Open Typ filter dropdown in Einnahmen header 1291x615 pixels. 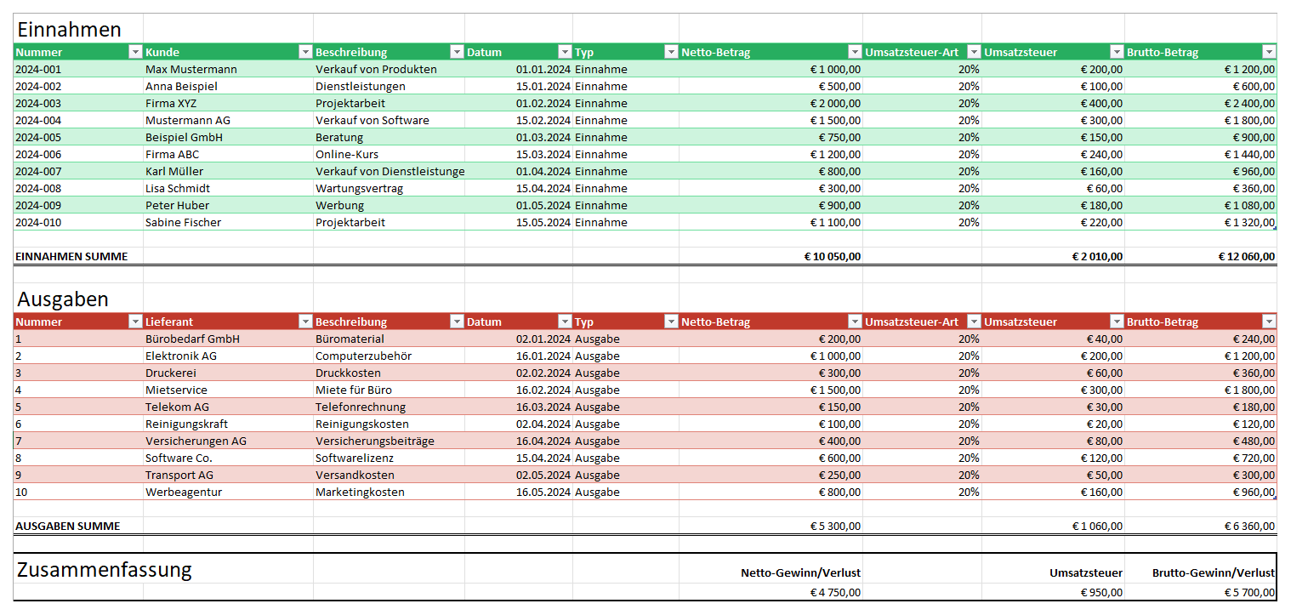[x=671, y=53]
